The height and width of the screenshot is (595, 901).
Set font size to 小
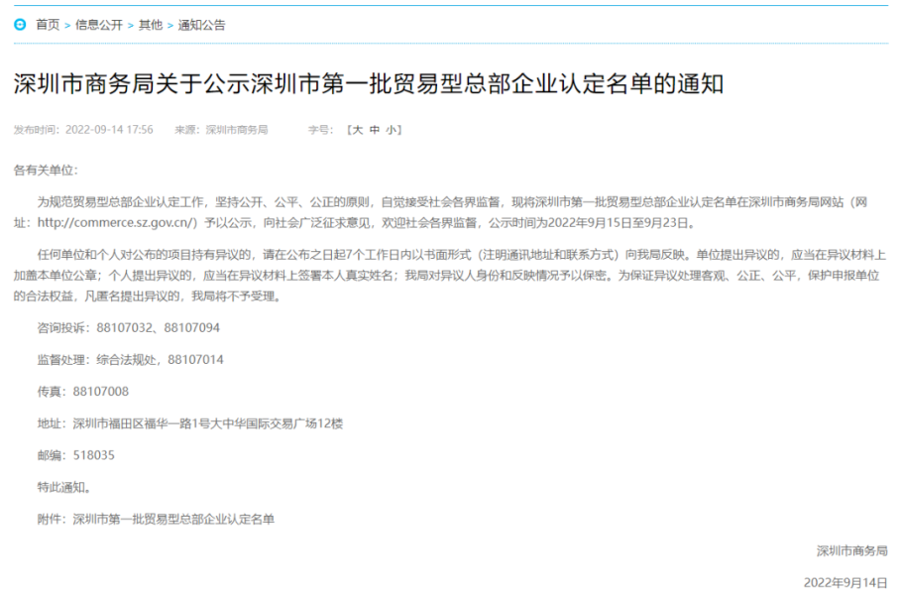point(392,130)
